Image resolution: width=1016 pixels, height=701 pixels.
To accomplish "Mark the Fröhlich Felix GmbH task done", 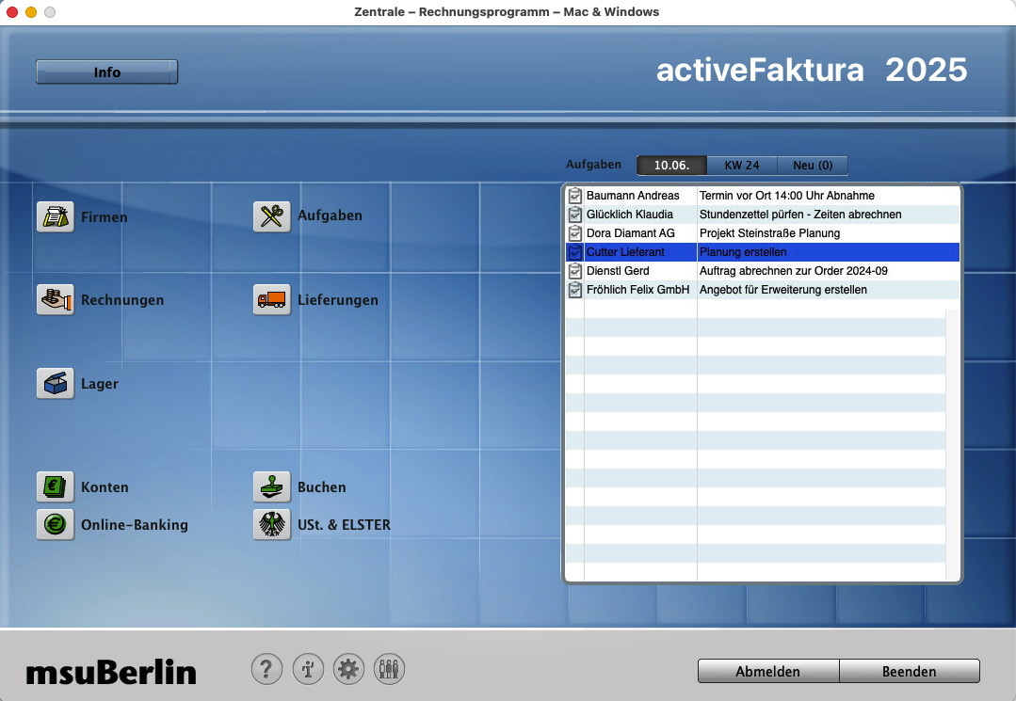I will [x=575, y=290].
